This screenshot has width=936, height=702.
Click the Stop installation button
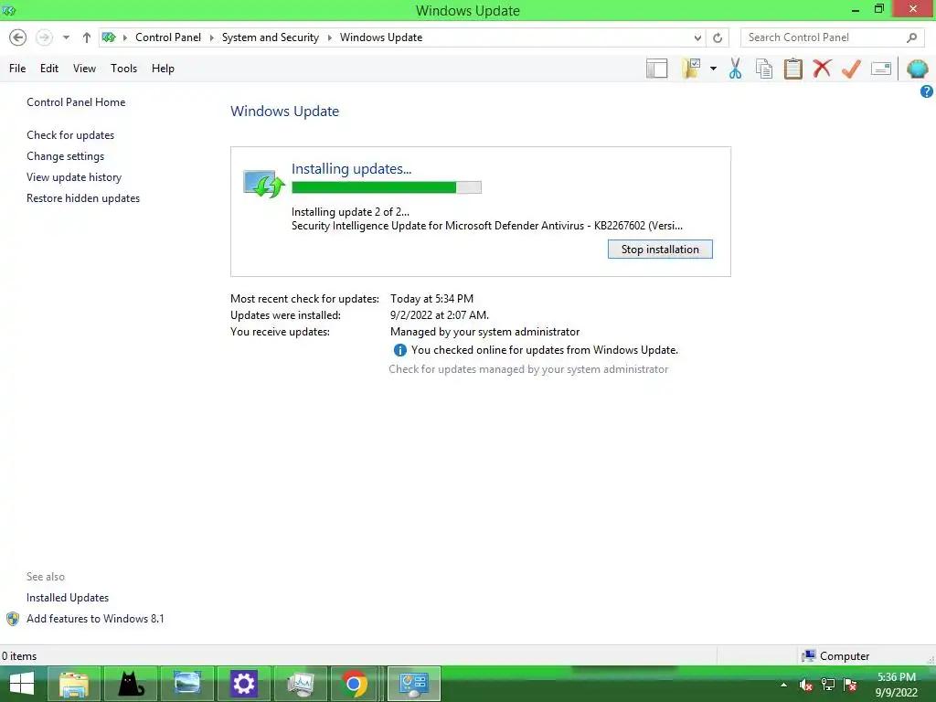(660, 250)
